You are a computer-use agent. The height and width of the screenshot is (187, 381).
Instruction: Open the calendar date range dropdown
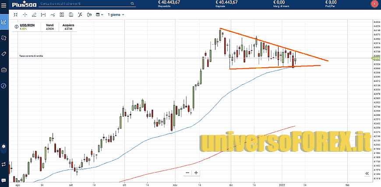(x=99, y=14)
